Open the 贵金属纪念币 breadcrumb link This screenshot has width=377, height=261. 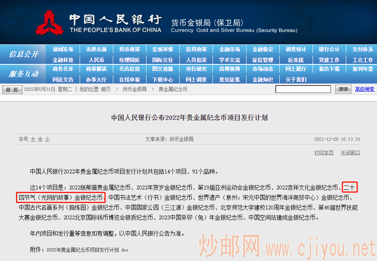tap(173, 89)
